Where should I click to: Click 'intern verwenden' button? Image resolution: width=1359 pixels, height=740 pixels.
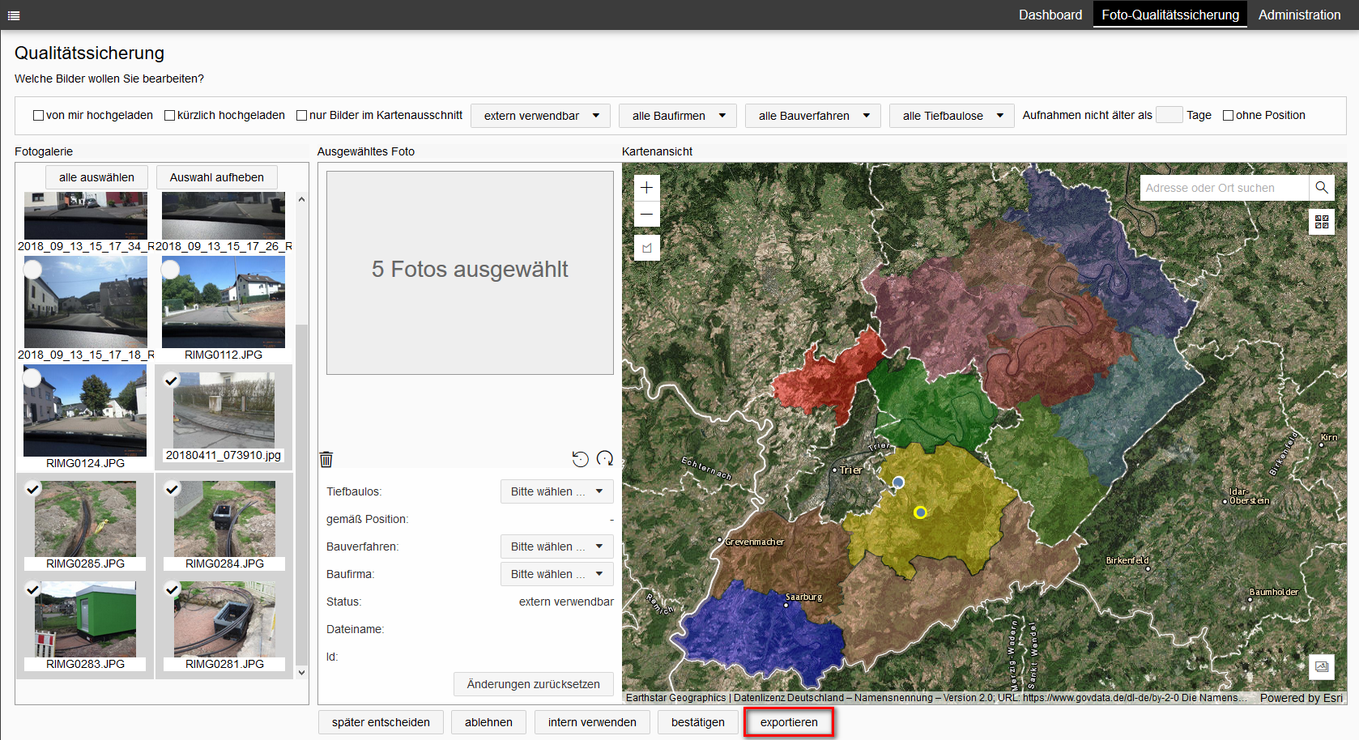pyautogui.click(x=592, y=722)
